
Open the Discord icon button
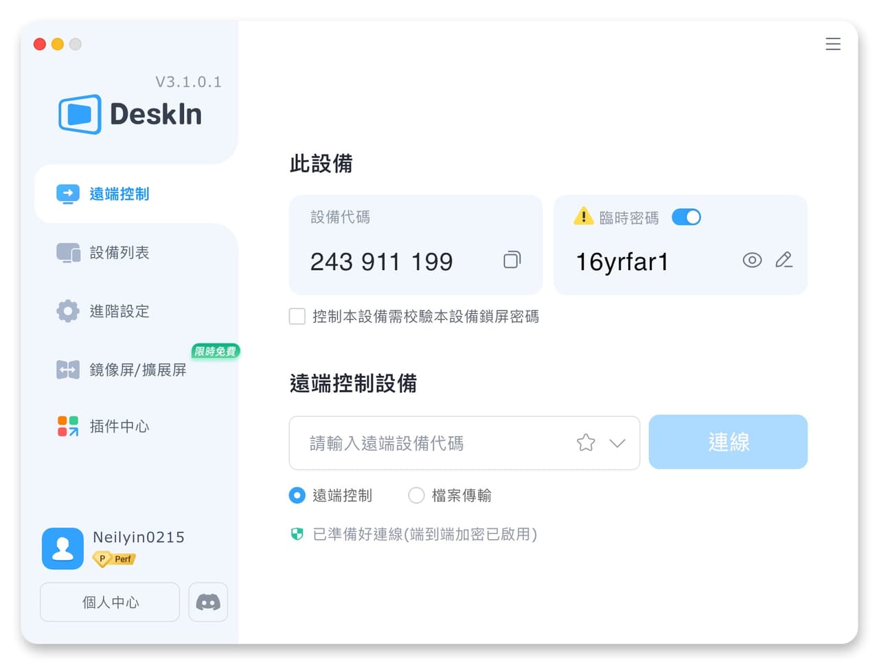point(208,602)
